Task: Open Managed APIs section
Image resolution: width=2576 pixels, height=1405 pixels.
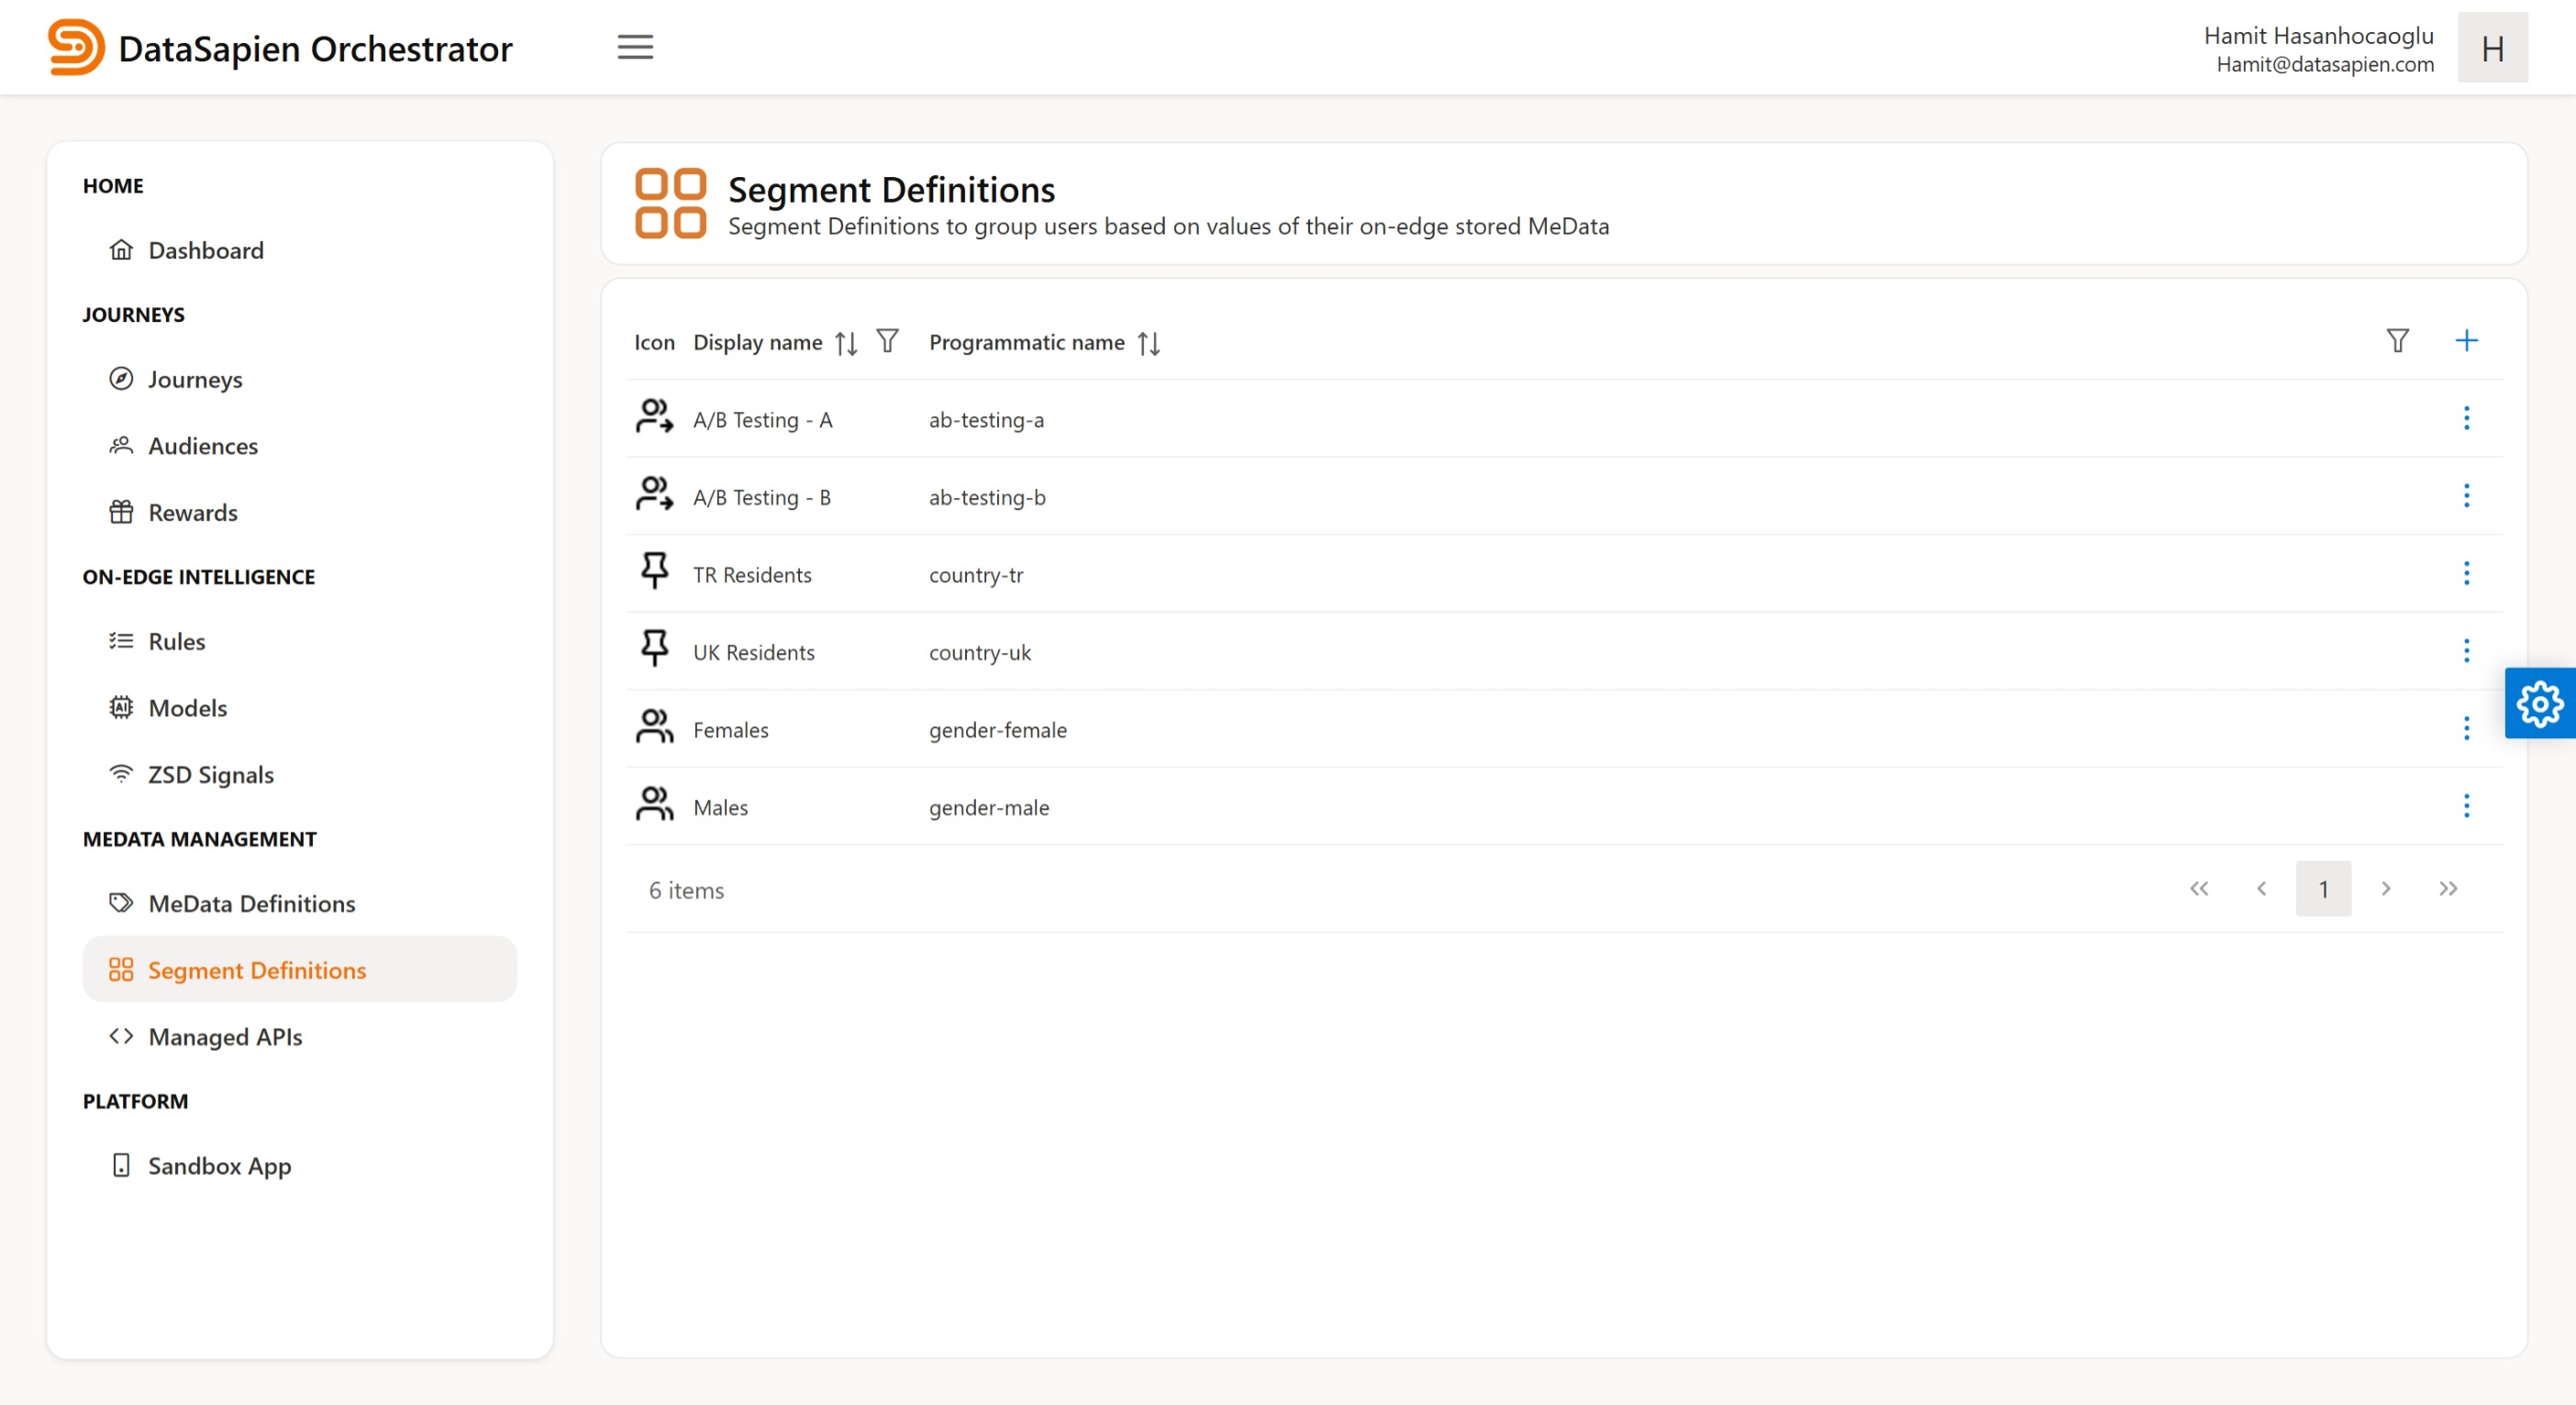Action: tap(224, 1037)
